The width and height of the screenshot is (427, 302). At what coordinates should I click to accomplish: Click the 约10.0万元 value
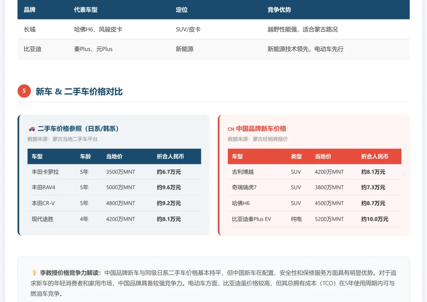coord(375,219)
